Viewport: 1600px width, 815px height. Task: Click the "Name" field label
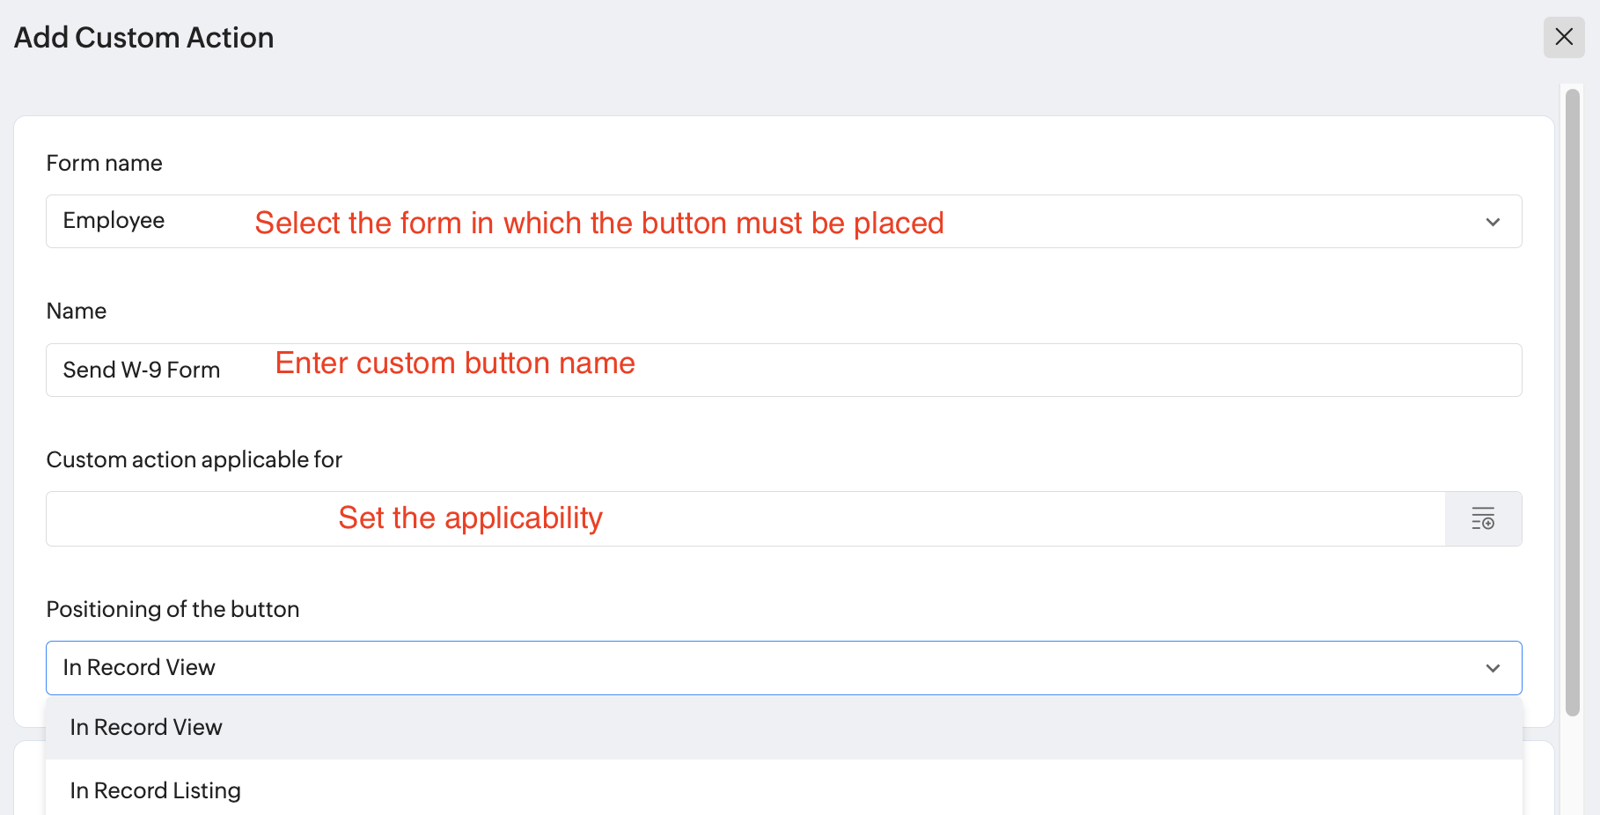(x=77, y=312)
